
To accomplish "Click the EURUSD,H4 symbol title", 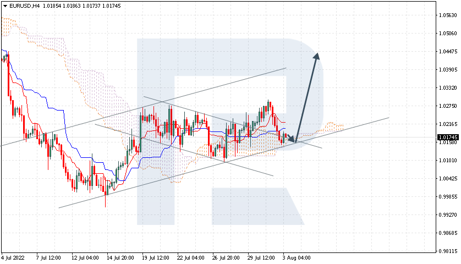I will pos(25,6).
